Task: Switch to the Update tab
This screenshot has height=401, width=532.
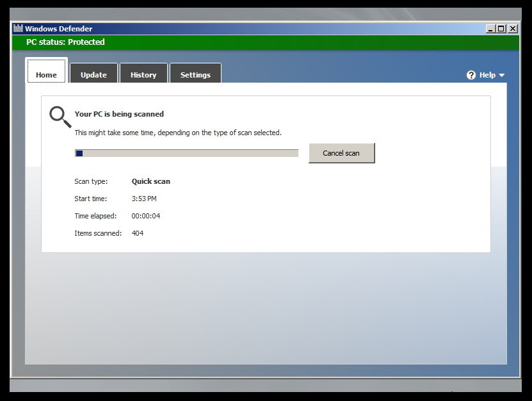Action: [93, 74]
